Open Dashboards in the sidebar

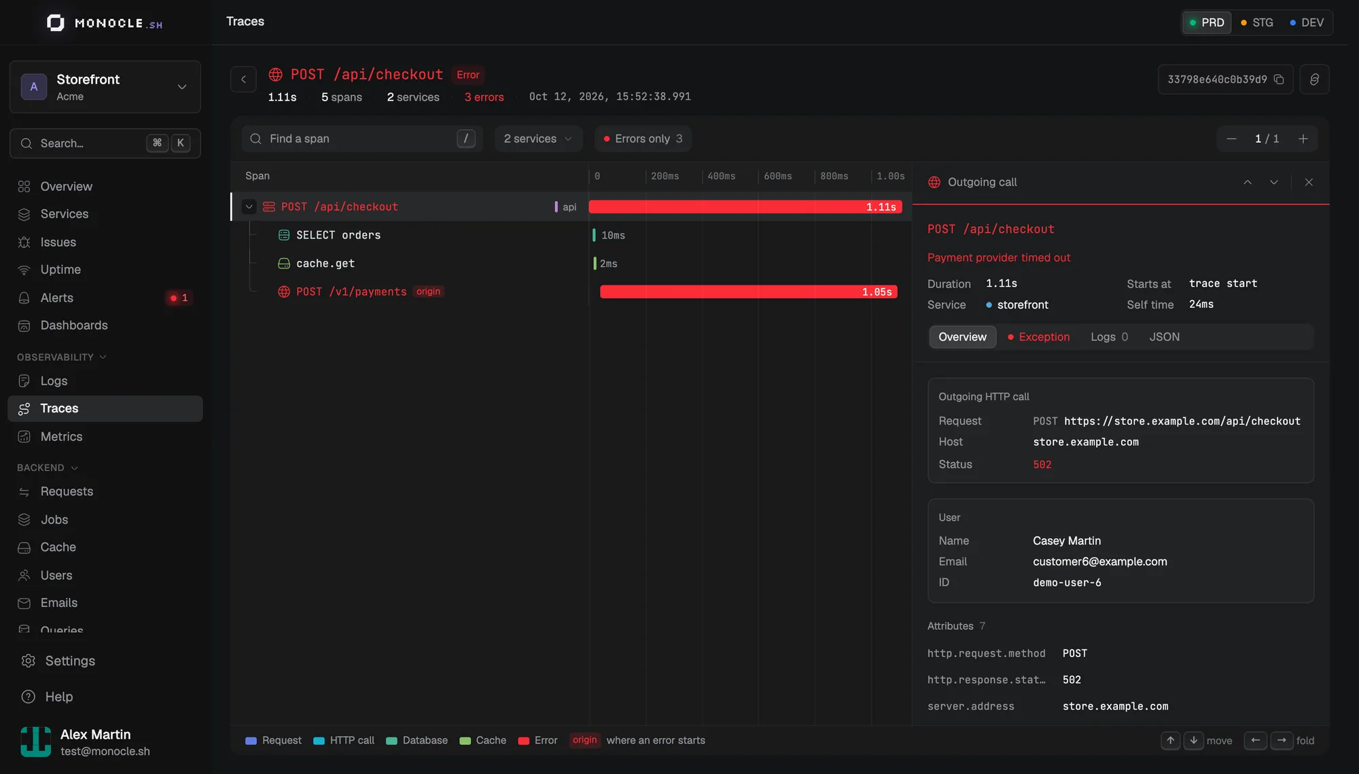[x=105, y=326]
